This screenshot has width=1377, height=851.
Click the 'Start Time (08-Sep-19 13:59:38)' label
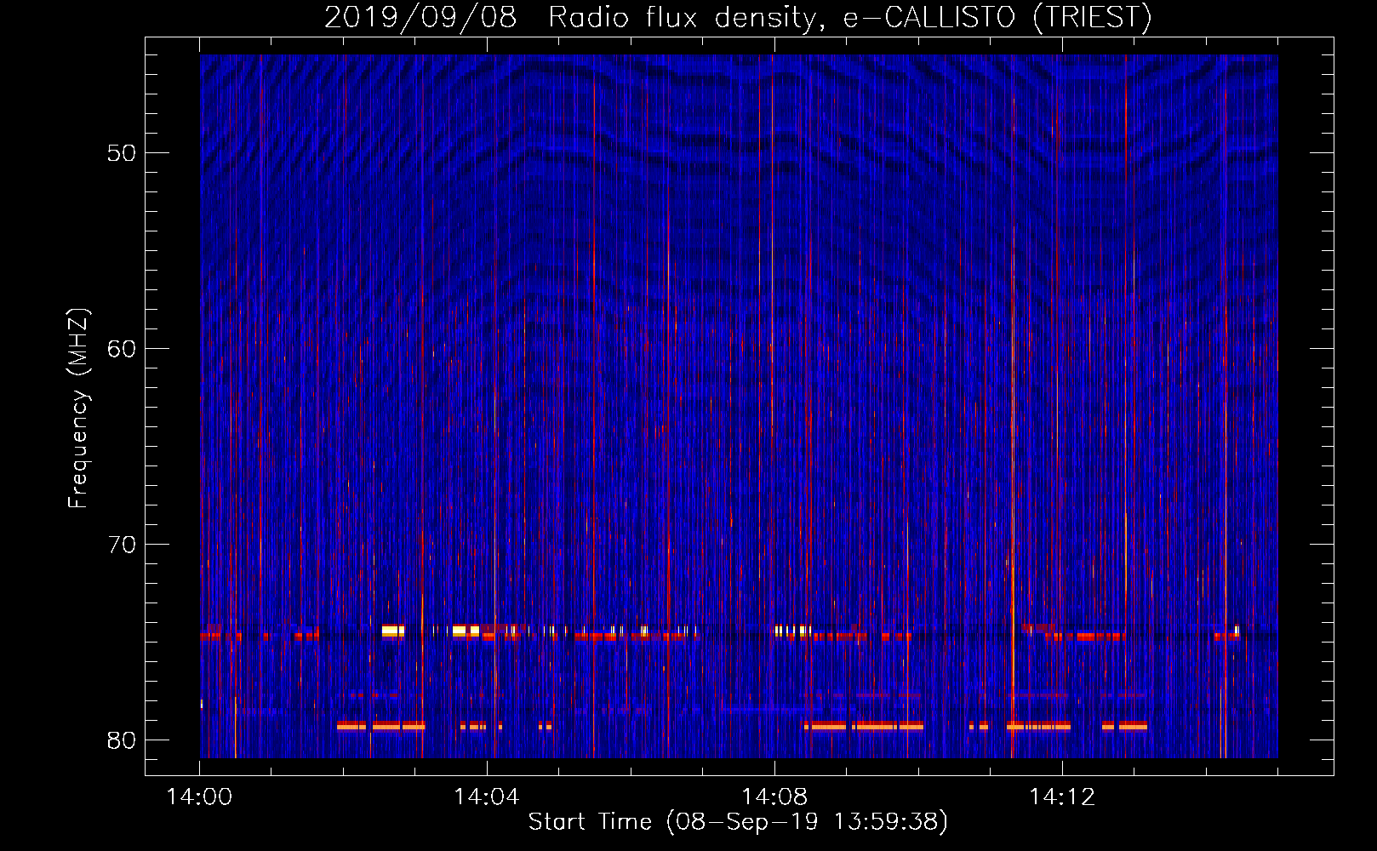[x=738, y=822]
